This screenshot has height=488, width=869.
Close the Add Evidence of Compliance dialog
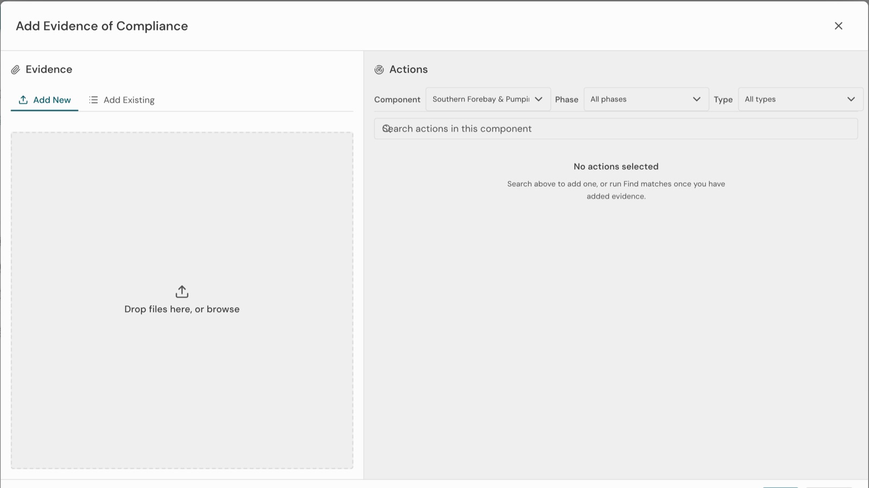(x=839, y=26)
